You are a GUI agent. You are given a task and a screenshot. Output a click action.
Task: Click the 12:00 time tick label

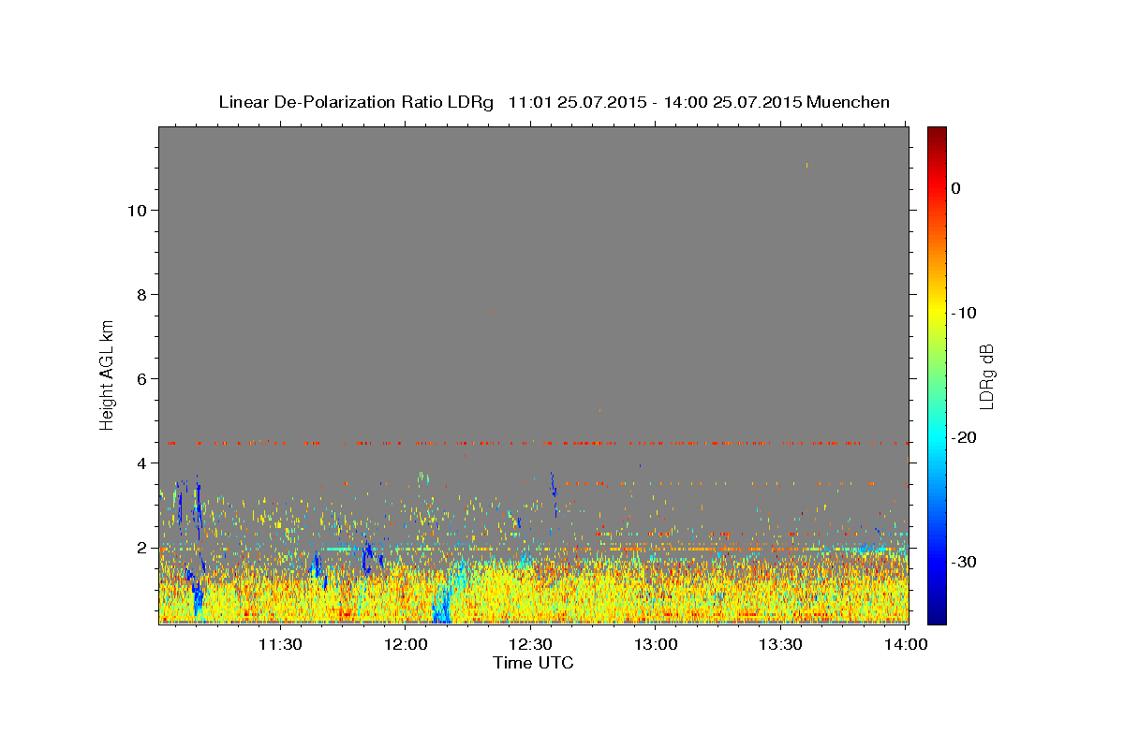coord(405,644)
